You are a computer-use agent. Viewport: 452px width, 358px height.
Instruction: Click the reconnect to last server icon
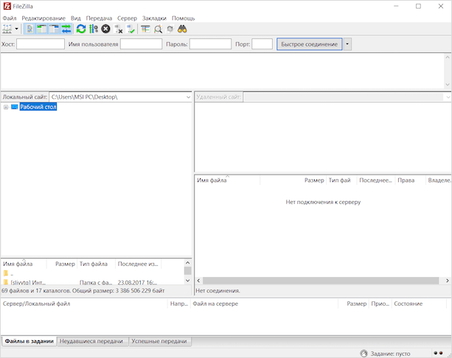pyautogui.click(x=131, y=29)
